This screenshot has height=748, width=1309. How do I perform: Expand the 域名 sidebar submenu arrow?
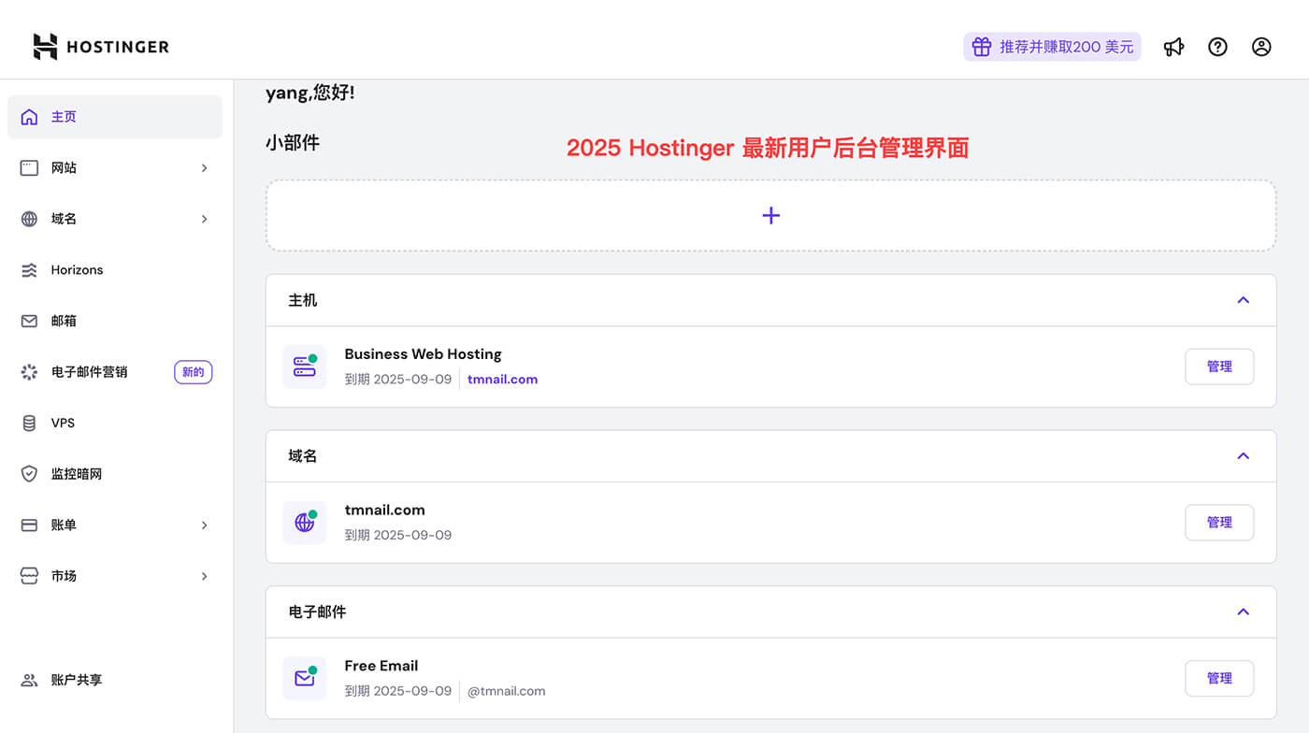click(204, 219)
